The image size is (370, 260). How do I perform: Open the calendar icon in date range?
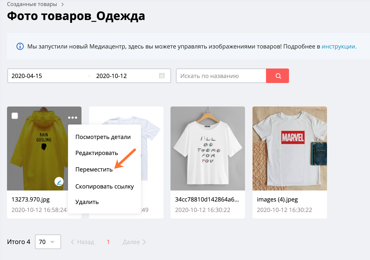(162, 75)
